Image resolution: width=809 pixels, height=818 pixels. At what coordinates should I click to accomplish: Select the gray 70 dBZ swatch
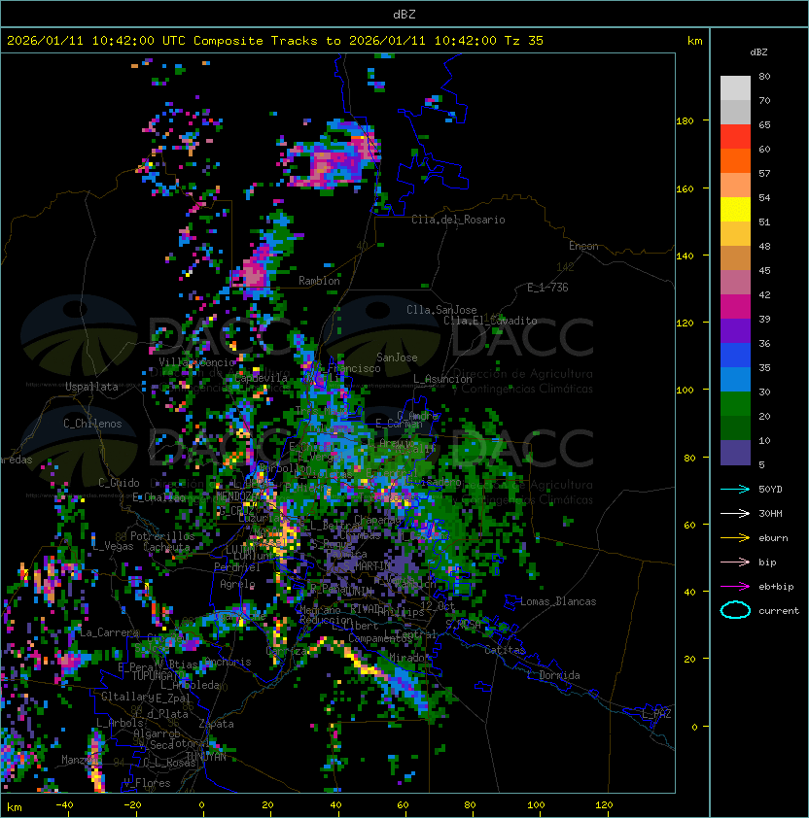(735, 112)
